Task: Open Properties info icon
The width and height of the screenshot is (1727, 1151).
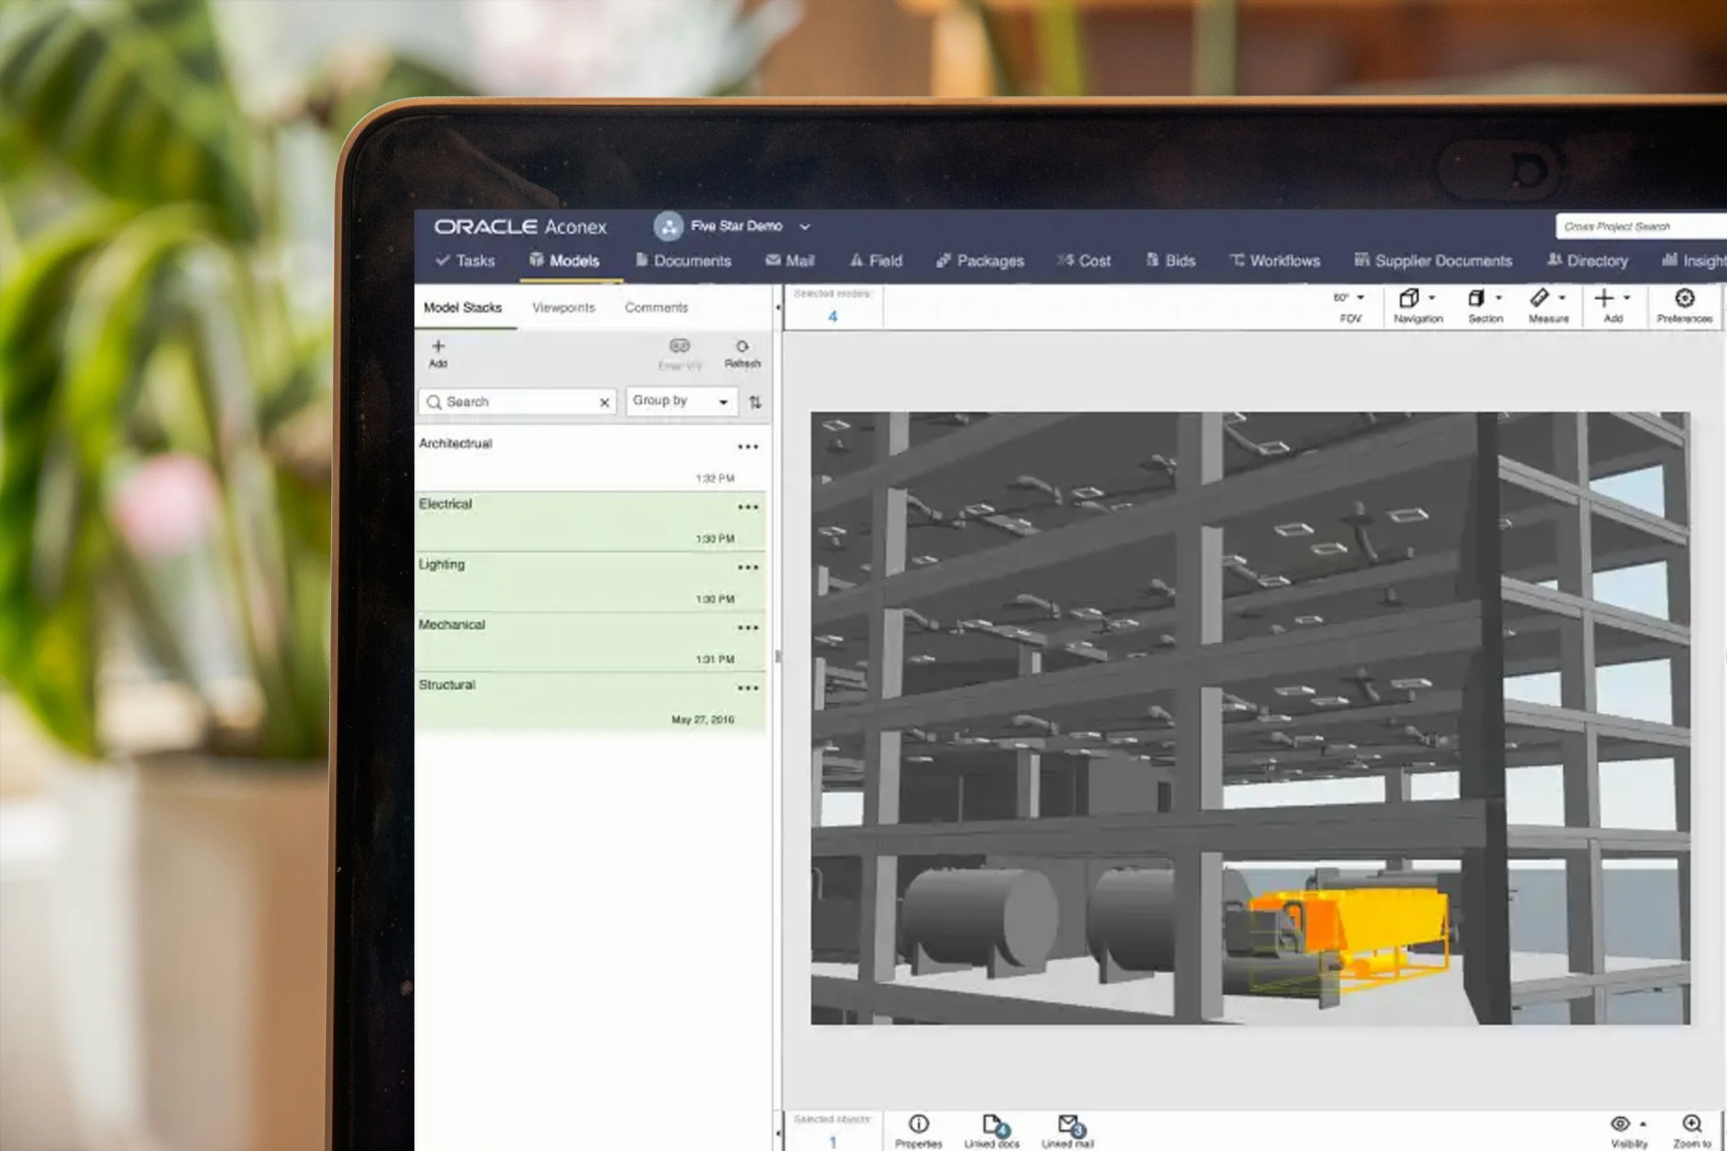Action: [919, 1124]
